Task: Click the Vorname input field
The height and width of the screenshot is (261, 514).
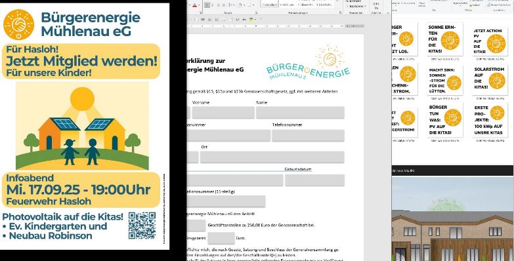Action: [223, 112]
